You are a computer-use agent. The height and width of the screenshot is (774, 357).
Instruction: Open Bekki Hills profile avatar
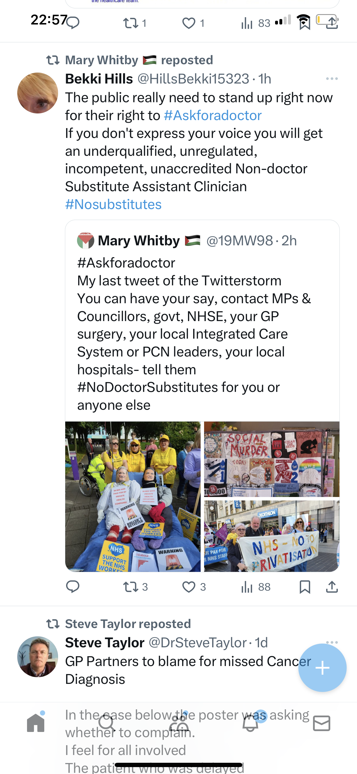click(37, 93)
